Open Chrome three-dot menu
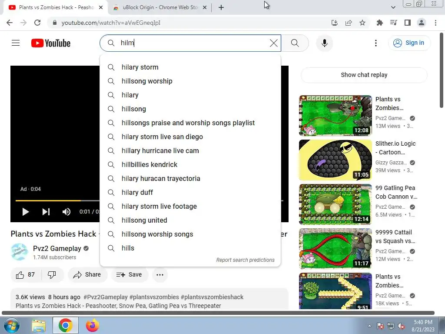 click(x=435, y=23)
